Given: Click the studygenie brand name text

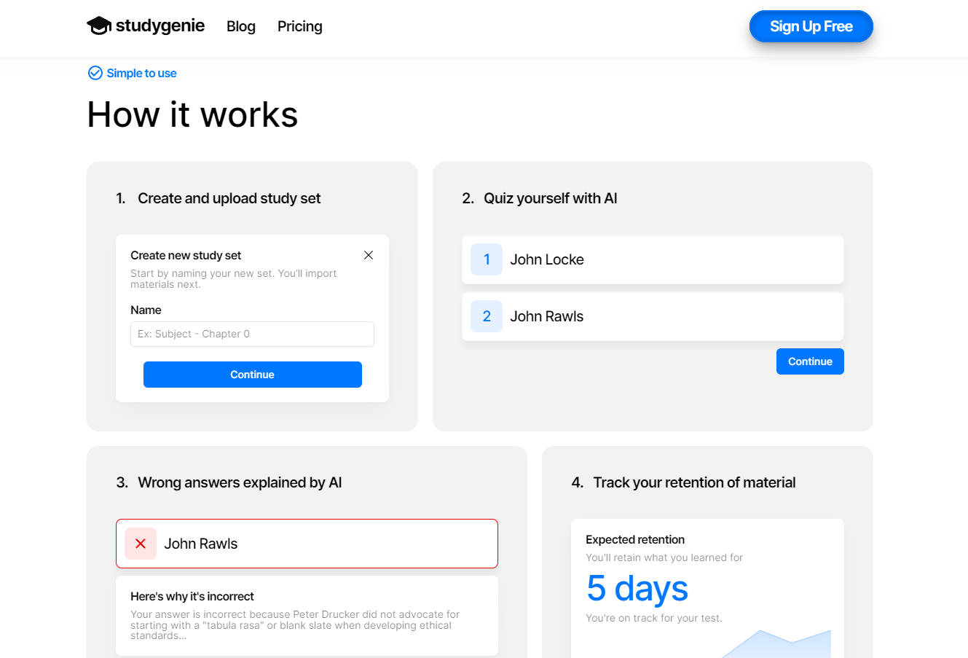Looking at the screenshot, I should (x=160, y=26).
